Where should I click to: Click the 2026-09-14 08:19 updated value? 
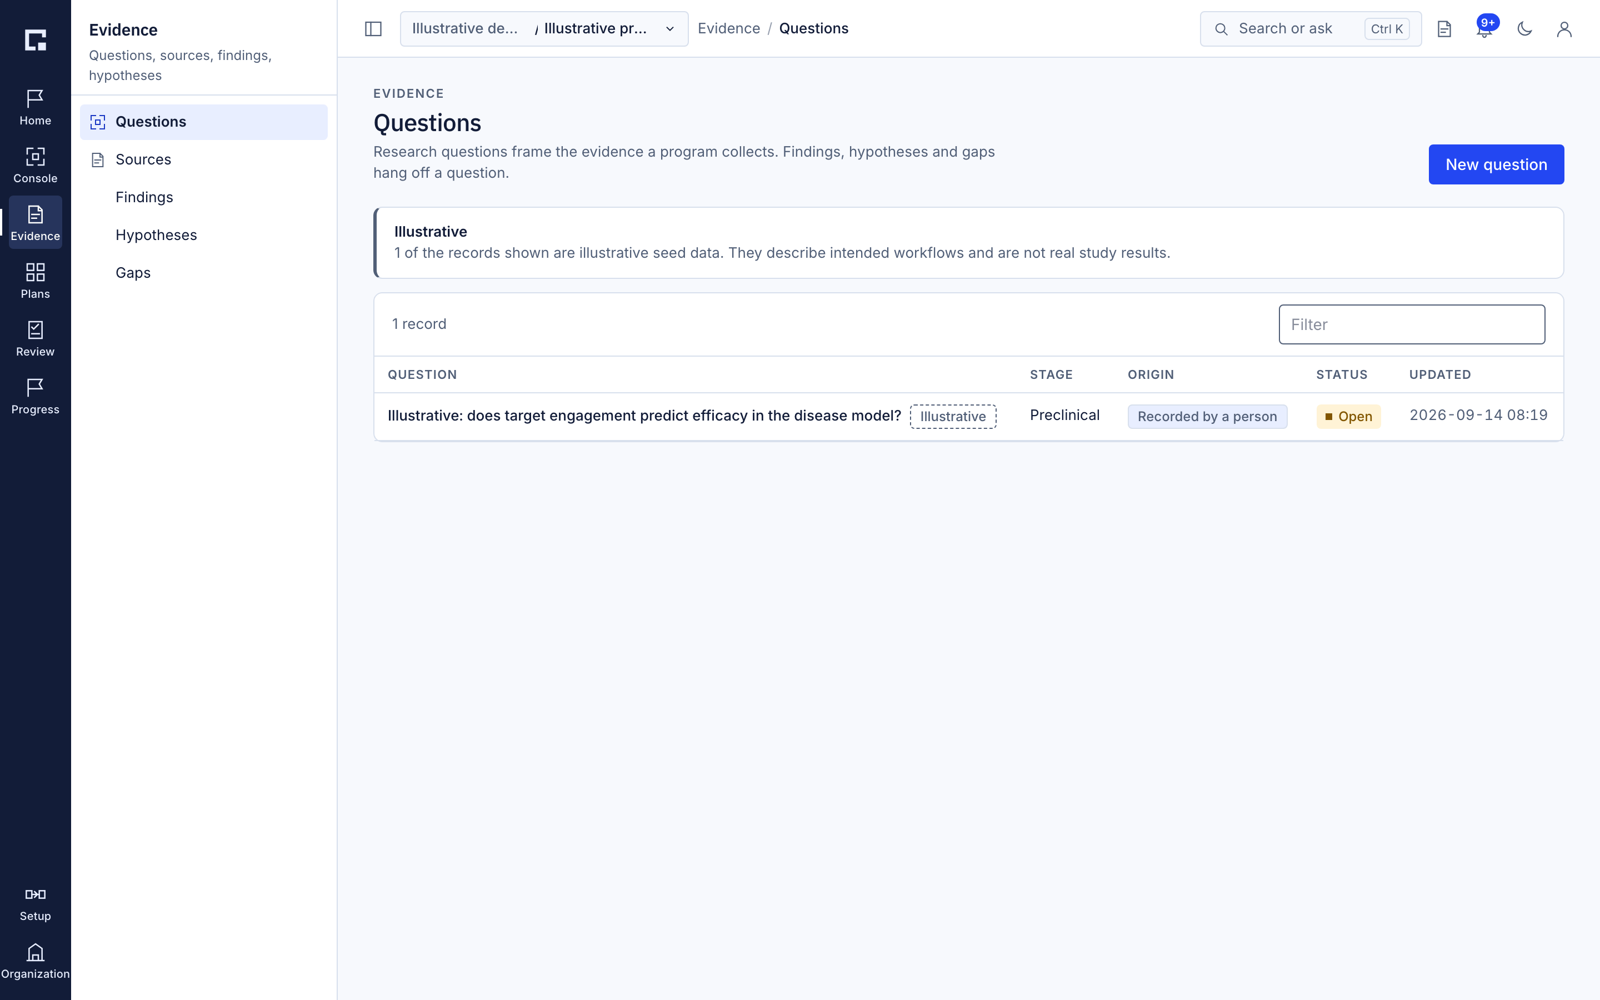point(1478,414)
